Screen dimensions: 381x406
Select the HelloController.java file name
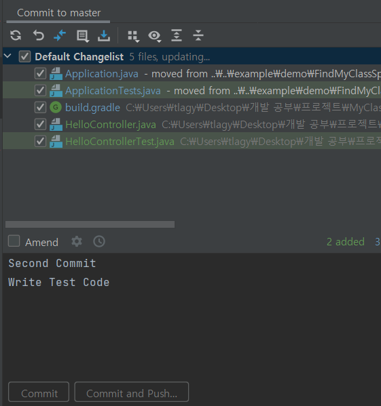point(111,125)
